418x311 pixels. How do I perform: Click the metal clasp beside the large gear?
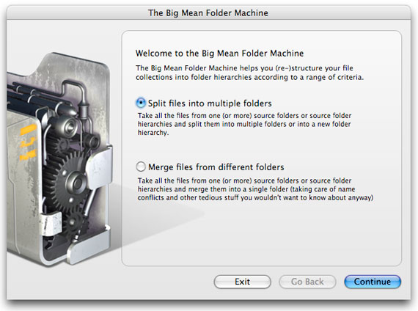tap(100, 164)
